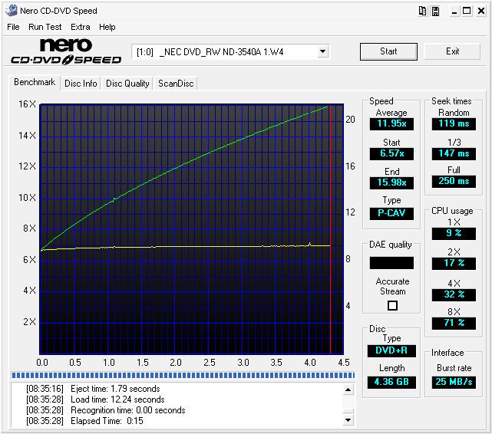The height and width of the screenshot is (434, 492).
Task: Click the disc length value 4.36 GB
Action: coord(391,382)
